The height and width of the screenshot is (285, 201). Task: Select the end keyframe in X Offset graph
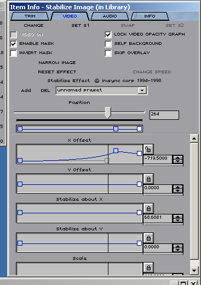(139, 153)
